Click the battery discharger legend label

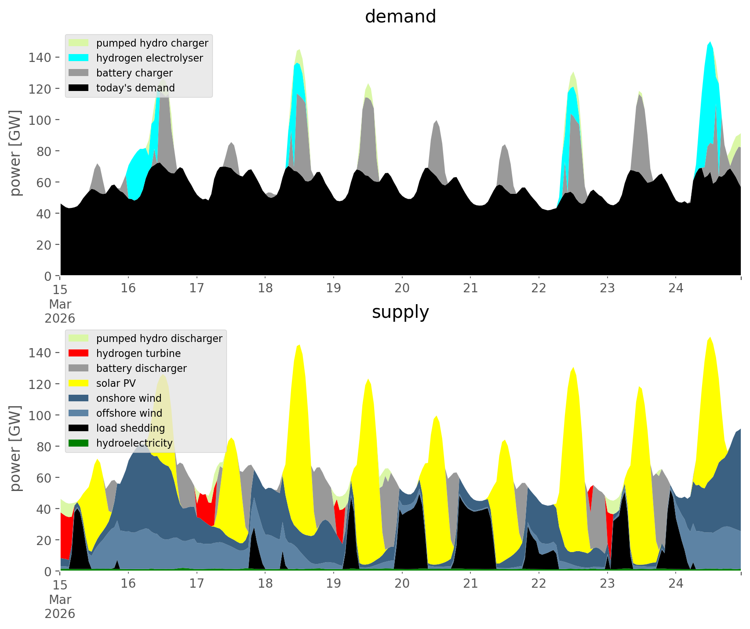click(141, 368)
